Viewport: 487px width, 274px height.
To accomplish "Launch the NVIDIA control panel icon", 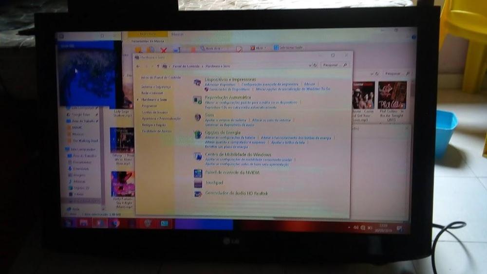I will tap(198, 173).
